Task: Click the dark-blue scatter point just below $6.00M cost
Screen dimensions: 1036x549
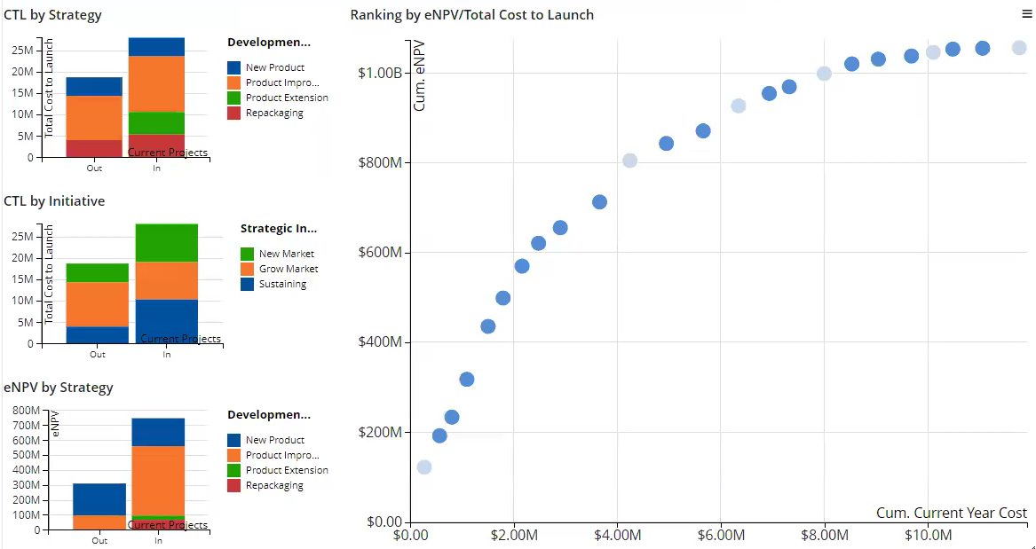Action: click(703, 130)
